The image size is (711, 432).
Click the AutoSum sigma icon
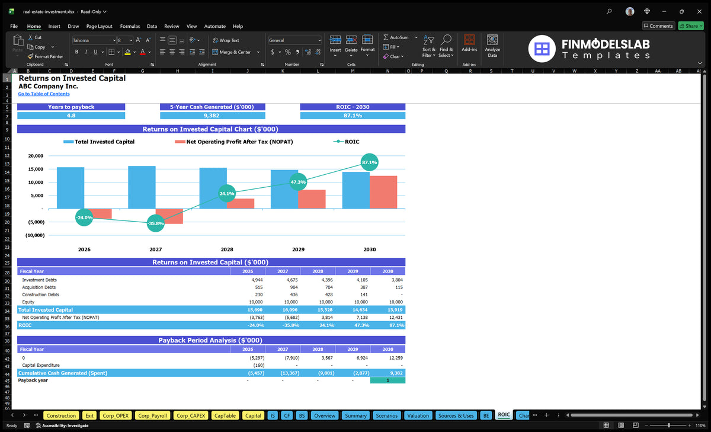[x=386, y=37]
